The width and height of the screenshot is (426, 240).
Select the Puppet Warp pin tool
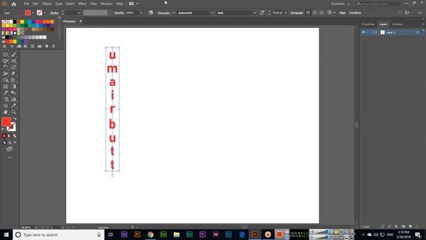coord(13,74)
